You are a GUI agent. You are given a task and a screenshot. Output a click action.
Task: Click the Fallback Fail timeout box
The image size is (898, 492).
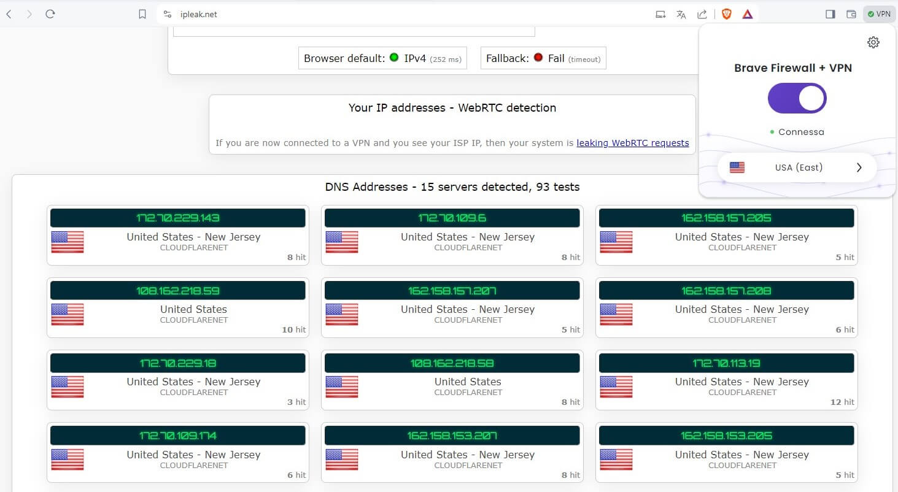tap(543, 58)
